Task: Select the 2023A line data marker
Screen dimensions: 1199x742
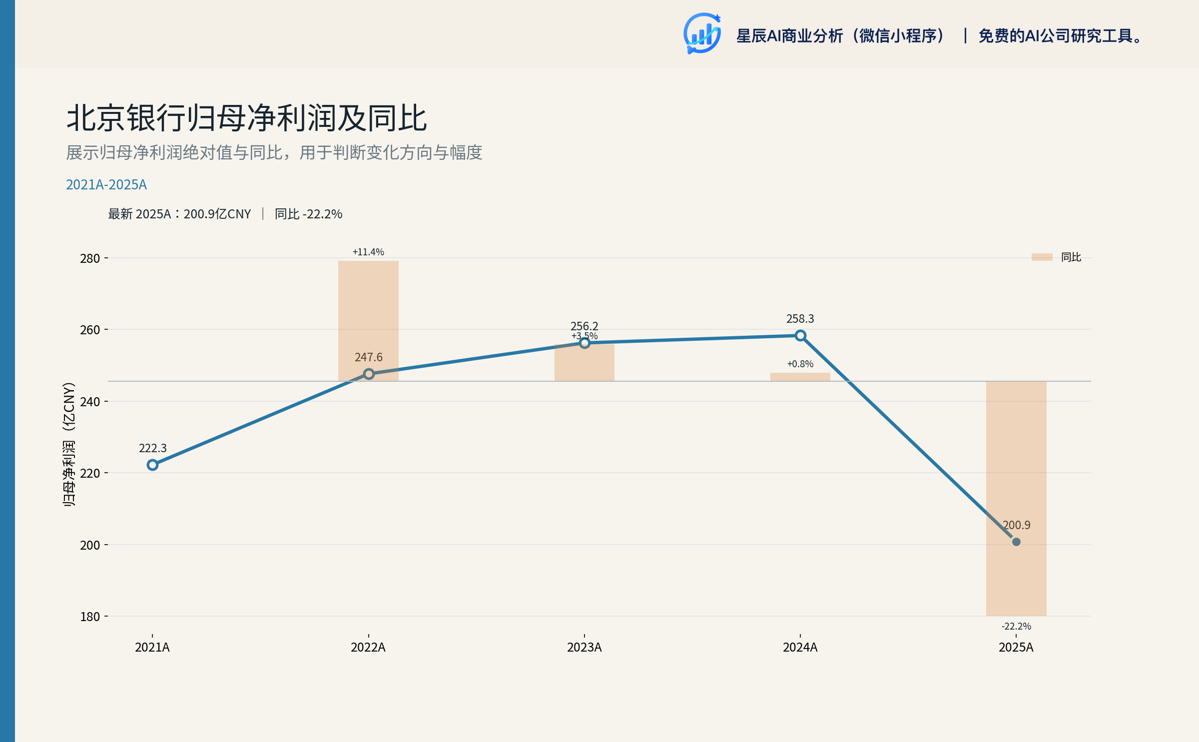Action: pyautogui.click(x=585, y=343)
